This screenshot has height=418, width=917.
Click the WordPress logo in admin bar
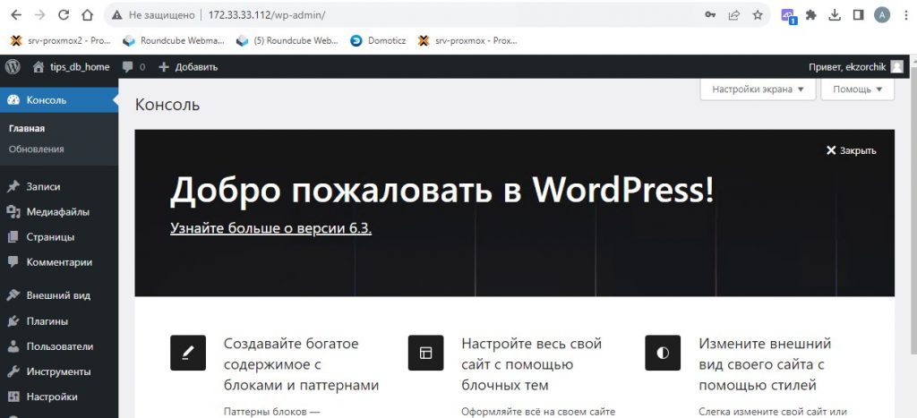(x=13, y=66)
